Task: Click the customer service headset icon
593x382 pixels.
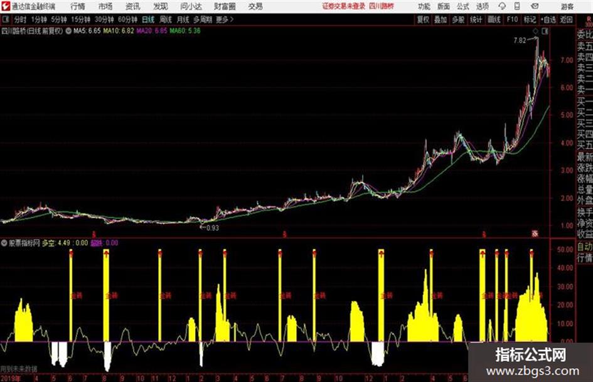Action: point(502,6)
